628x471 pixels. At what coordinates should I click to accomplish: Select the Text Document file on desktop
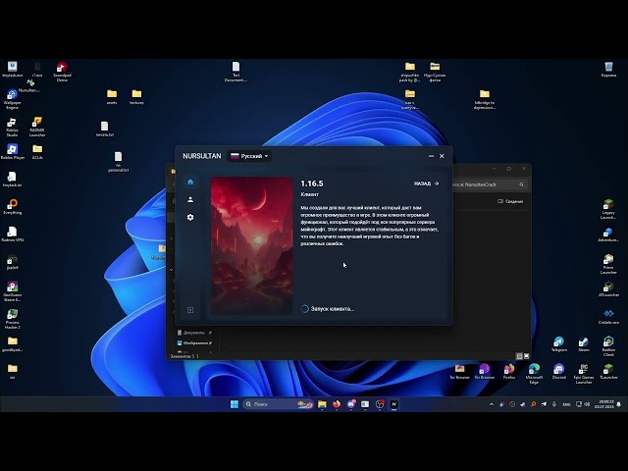235,72
